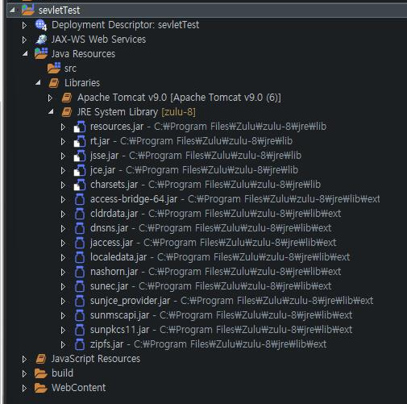407x404 pixels.
Task: Expand the charsets.jar entry
Action: click(x=63, y=185)
